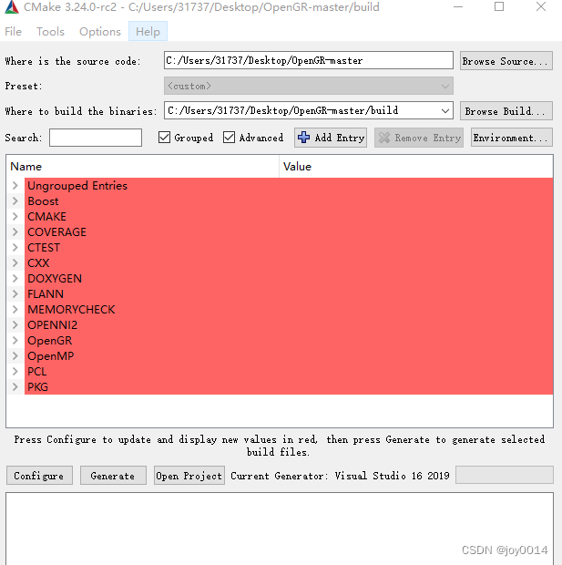Click the CMake logo in title bar
Image resolution: width=562 pixels, height=565 pixels.
coord(12,7)
